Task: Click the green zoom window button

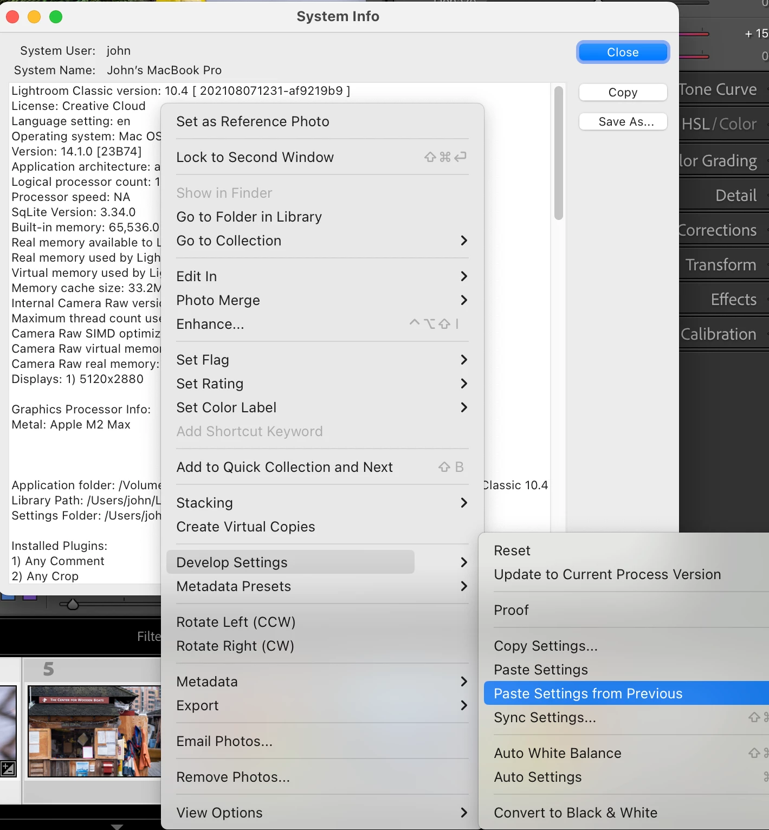Action: pos(56,17)
